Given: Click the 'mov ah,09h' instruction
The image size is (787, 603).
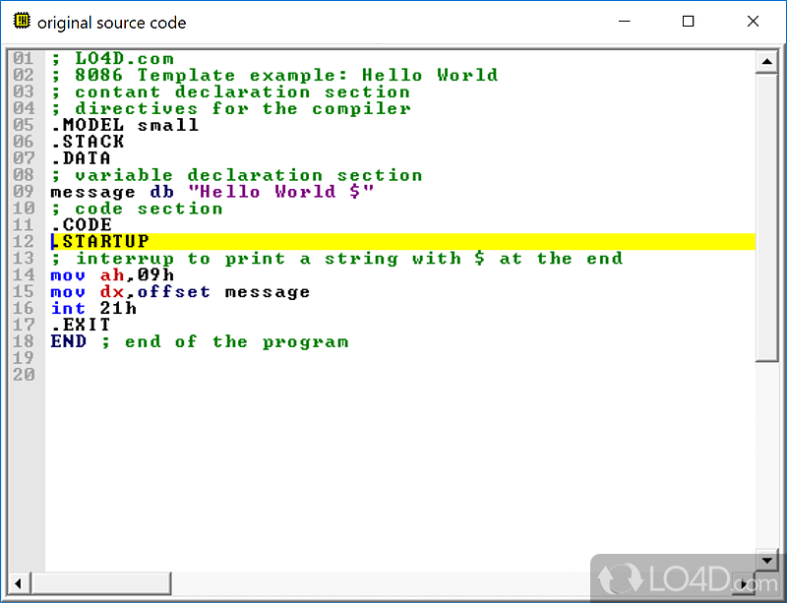Looking at the screenshot, I should point(112,275).
